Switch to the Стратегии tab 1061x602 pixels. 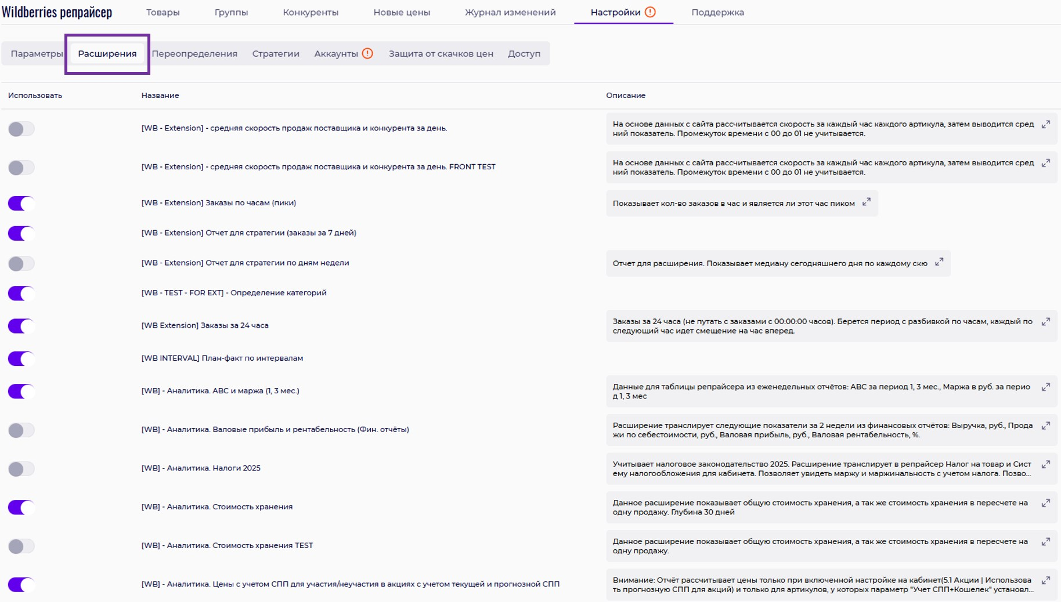[276, 53]
